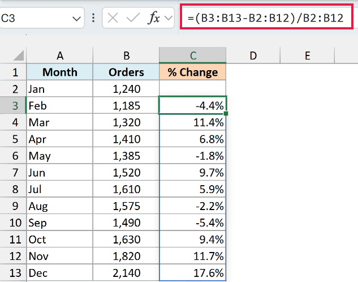The image size is (358, 282).
Task: Select row 8 header
Action: [x=13, y=189]
